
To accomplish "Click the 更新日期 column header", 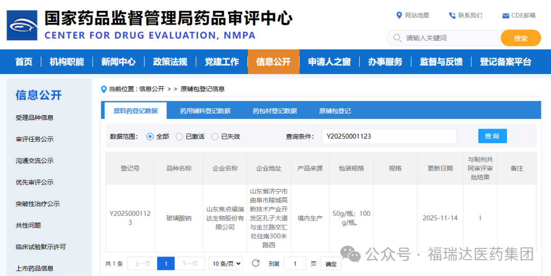I will 440,168.
